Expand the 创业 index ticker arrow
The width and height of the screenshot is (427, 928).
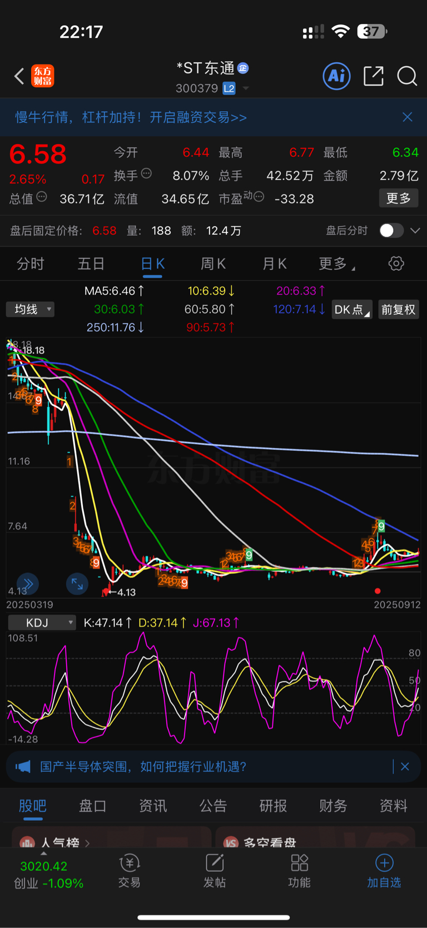coord(44,854)
